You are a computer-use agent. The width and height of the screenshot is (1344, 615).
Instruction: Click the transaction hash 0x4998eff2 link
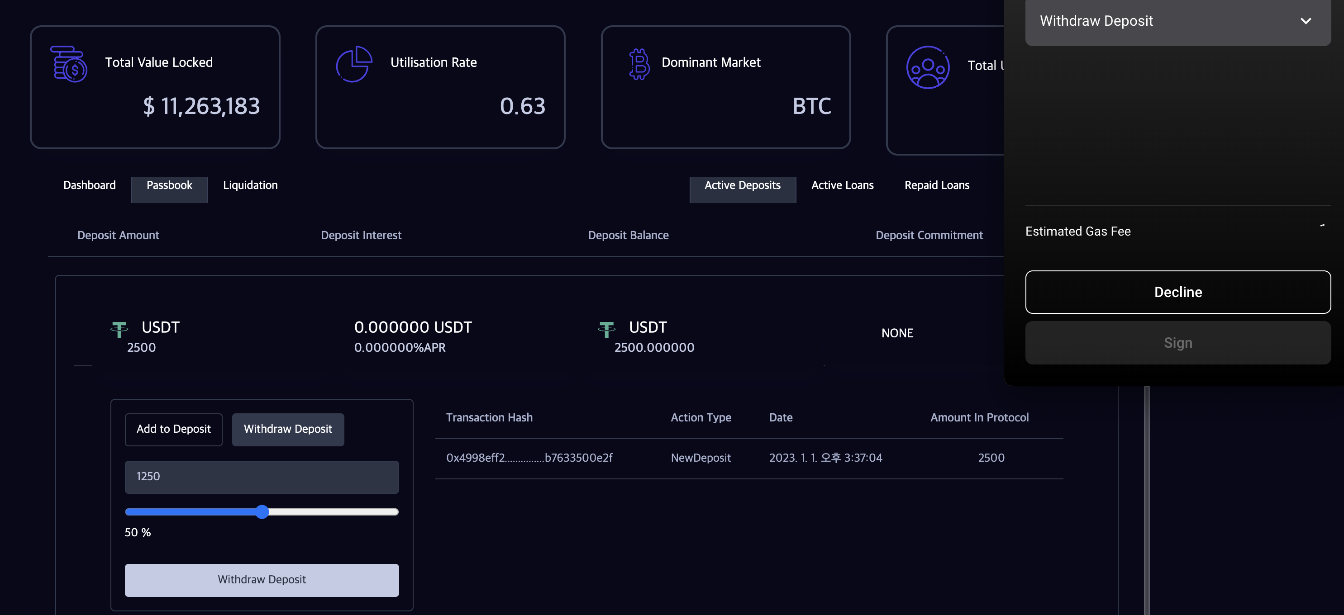click(529, 458)
